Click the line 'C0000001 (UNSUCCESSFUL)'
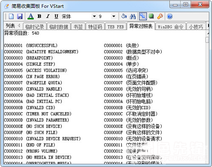This screenshot has height=167, width=212. point(30,45)
